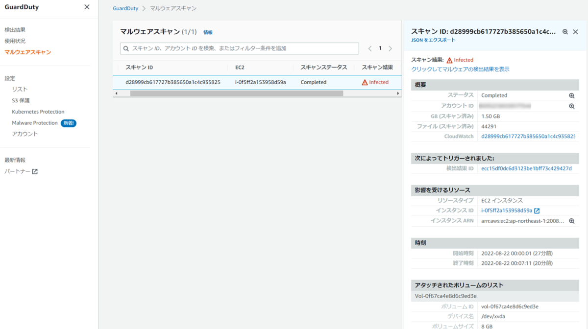
Task: Click the left arrow on the horizontal scrollbar
Action: click(116, 93)
